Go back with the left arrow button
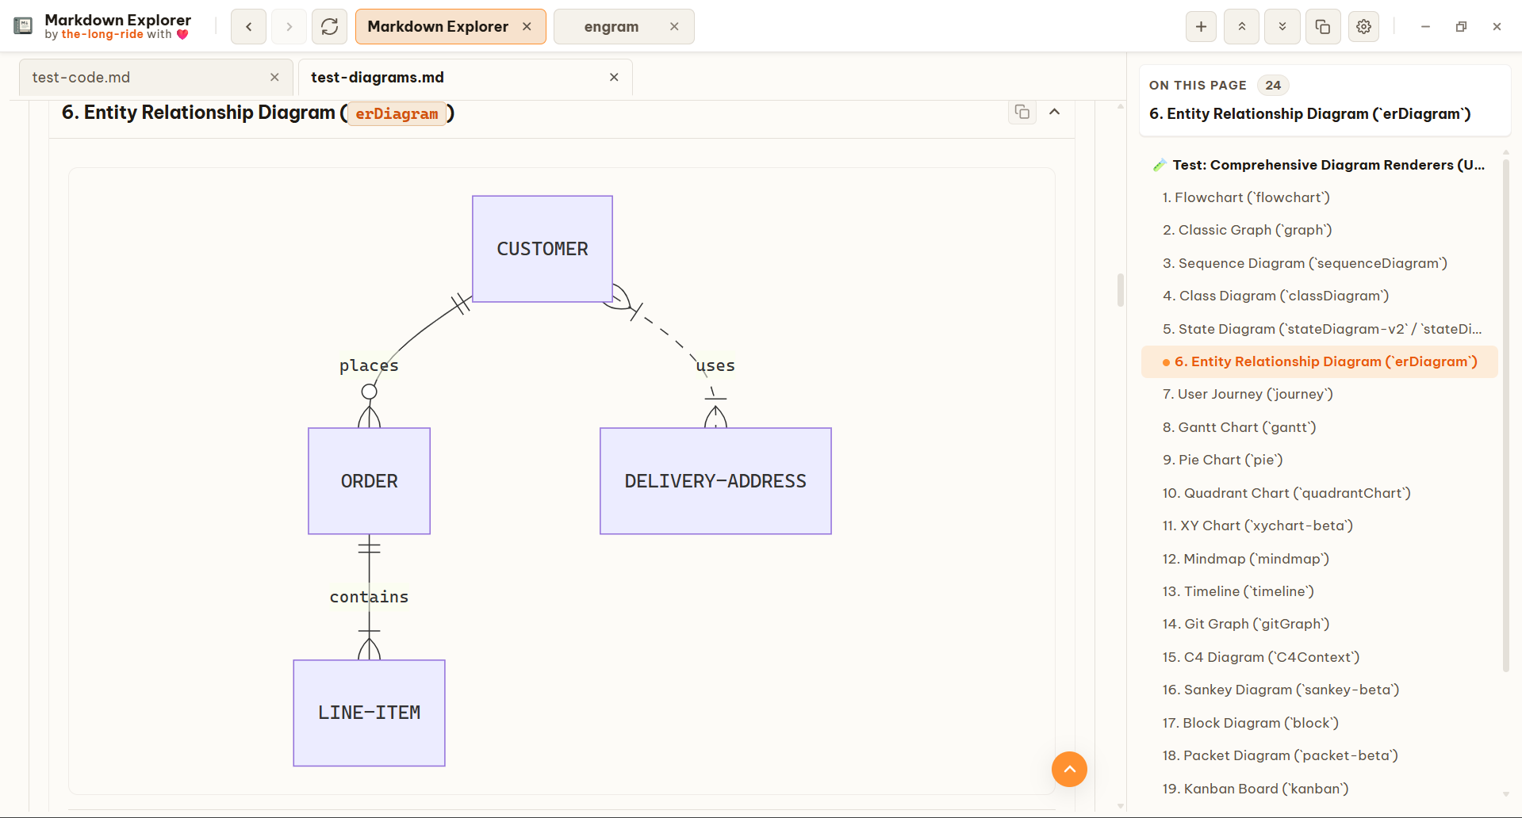This screenshot has width=1522, height=818. tap(248, 27)
